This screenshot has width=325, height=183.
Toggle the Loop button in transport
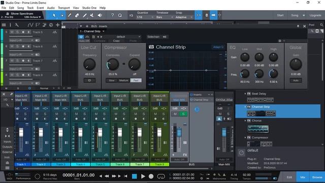point(161,176)
